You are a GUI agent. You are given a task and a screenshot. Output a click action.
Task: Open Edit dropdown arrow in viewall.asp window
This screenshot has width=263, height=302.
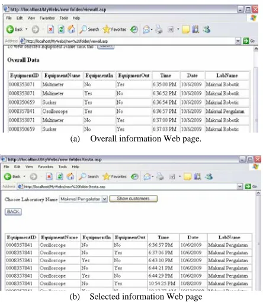point(178,30)
